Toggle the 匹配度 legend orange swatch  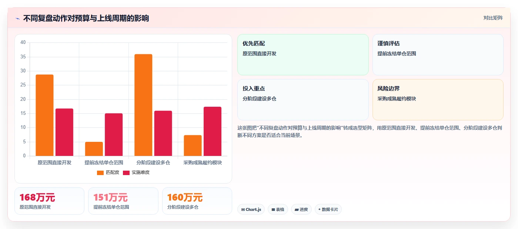pyautogui.click(x=100, y=172)
